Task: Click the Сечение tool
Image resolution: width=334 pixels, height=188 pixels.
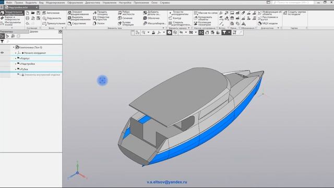Action: coord(125,18)
